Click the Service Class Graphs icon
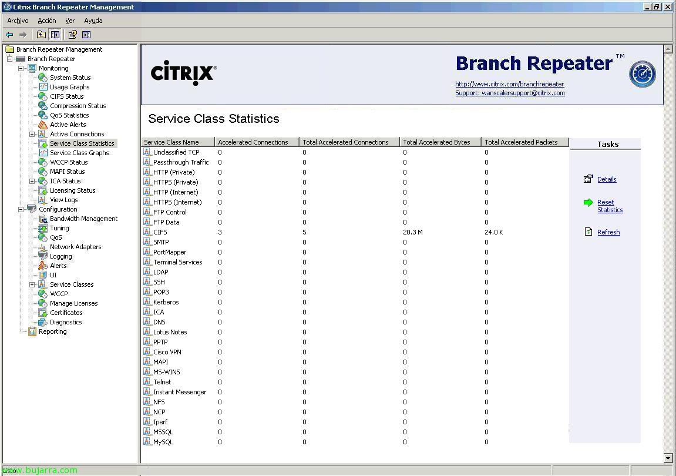The image size is (676, 476). pyautogui.click(x=43, y=153)
